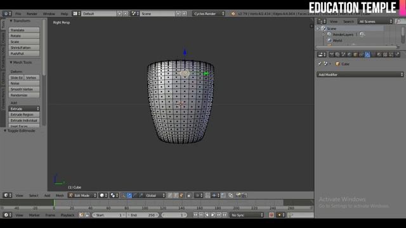Click the Blender logo in info header
Screen dimensions: 406x228
[x=233, y=13]
